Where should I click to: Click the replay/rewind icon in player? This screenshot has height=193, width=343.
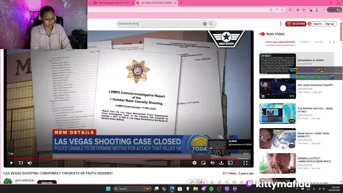pyautogui.click(x=21, y=163)
